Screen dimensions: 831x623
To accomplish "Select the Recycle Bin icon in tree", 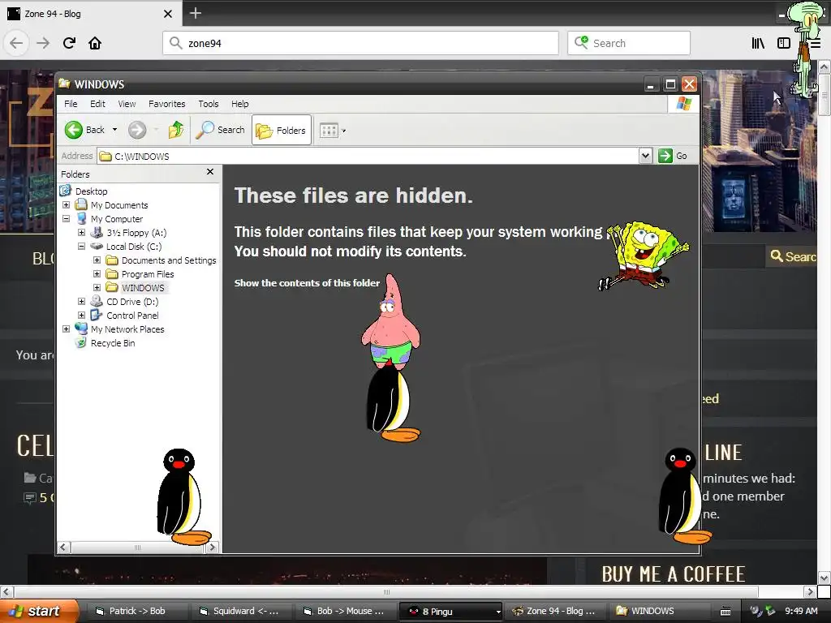I will [81, 343].
